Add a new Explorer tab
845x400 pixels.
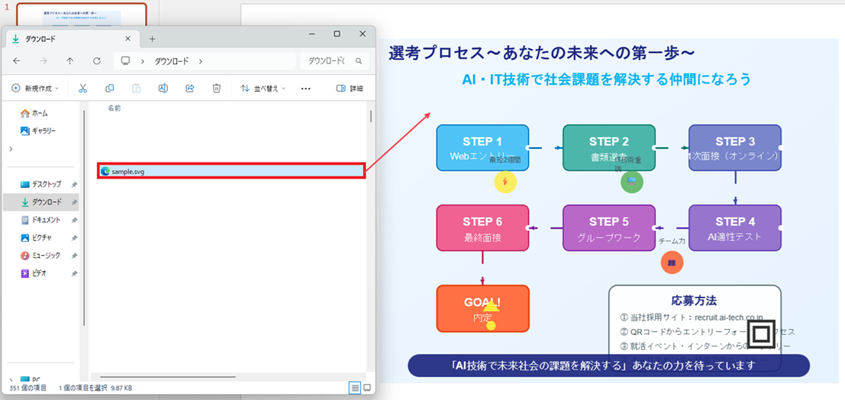152,39
